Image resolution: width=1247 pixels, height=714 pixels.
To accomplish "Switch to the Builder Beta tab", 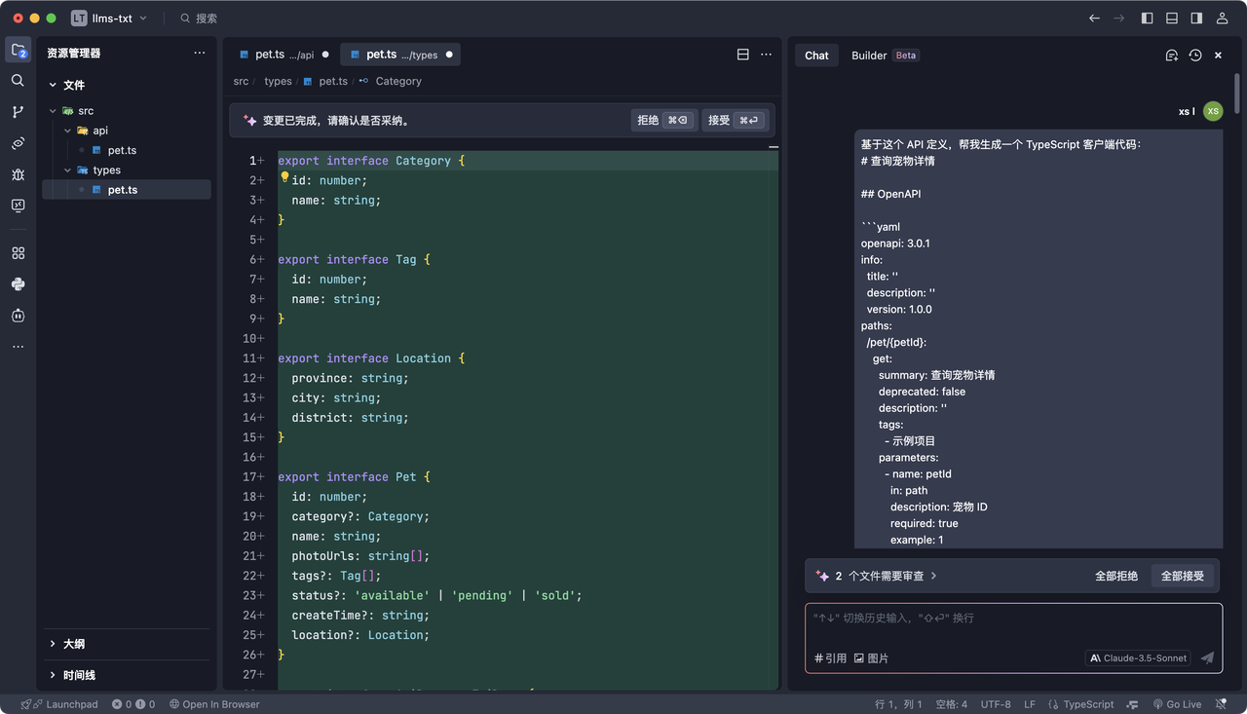I will coord(885,56).
